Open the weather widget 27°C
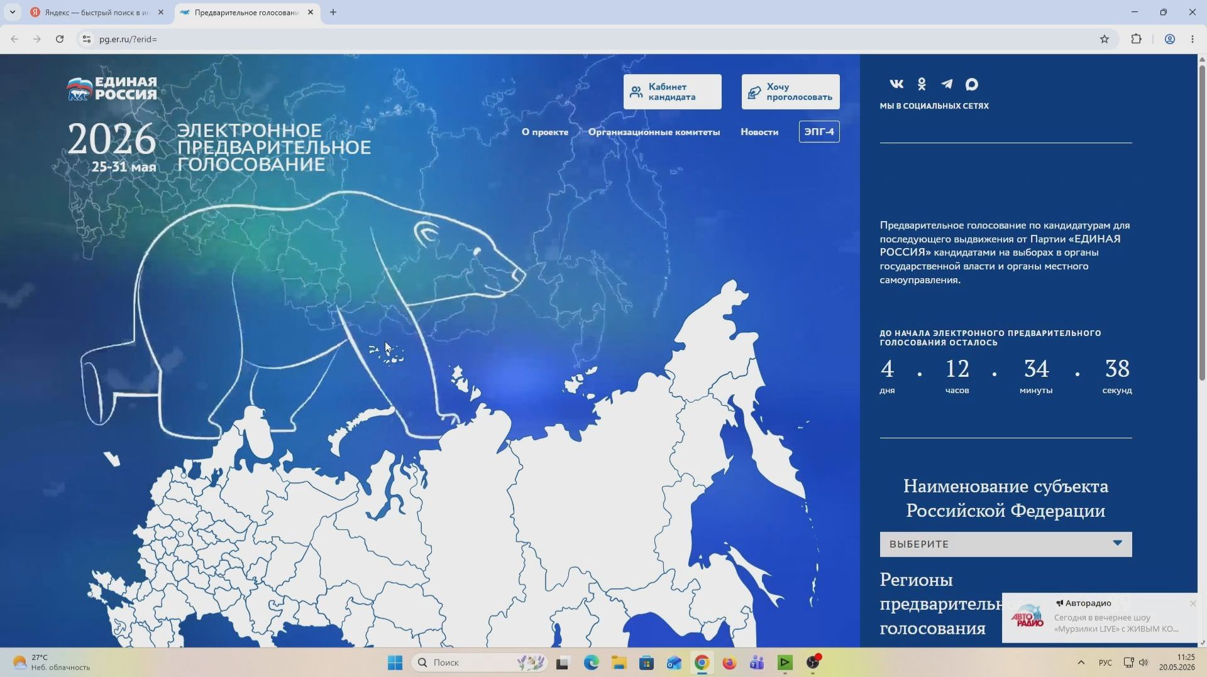 coord(52,663)
